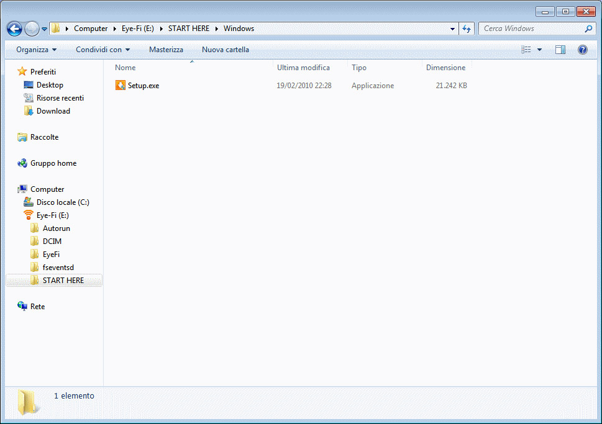Open the fseventsd folder in the tree

tap(58, 268)
